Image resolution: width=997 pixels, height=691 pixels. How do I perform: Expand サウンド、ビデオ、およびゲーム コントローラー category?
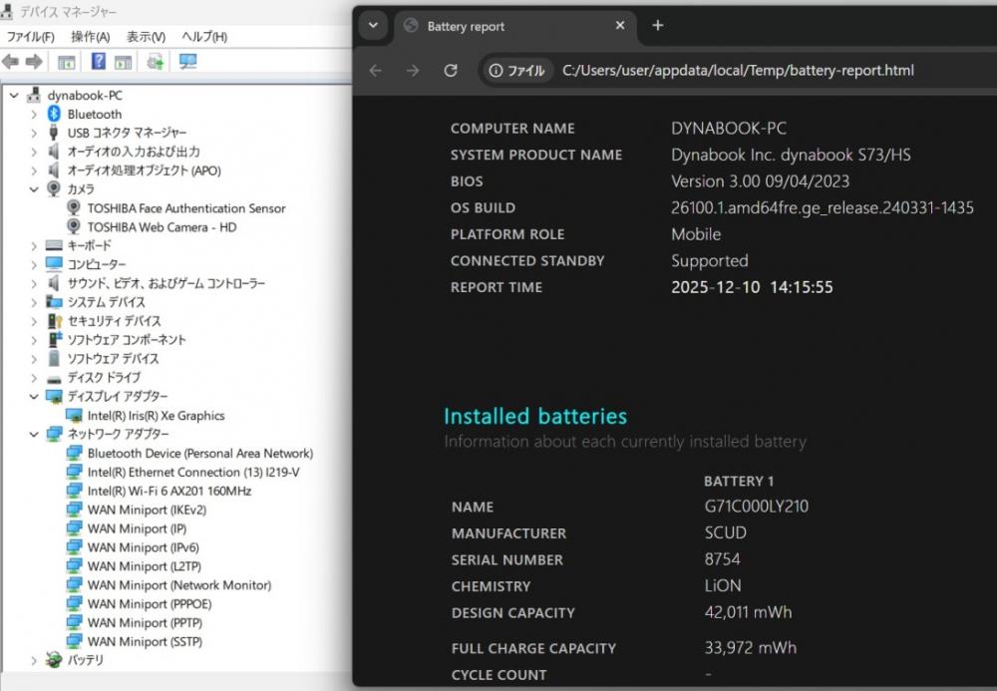click(x=34, y=283)
